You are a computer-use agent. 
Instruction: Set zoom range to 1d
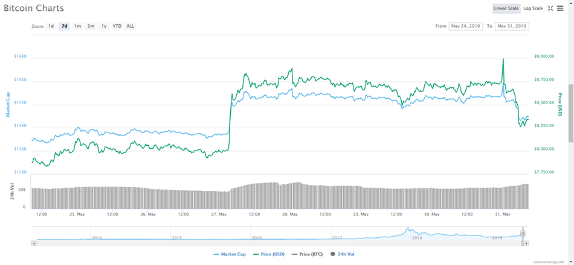coord(51,26)
